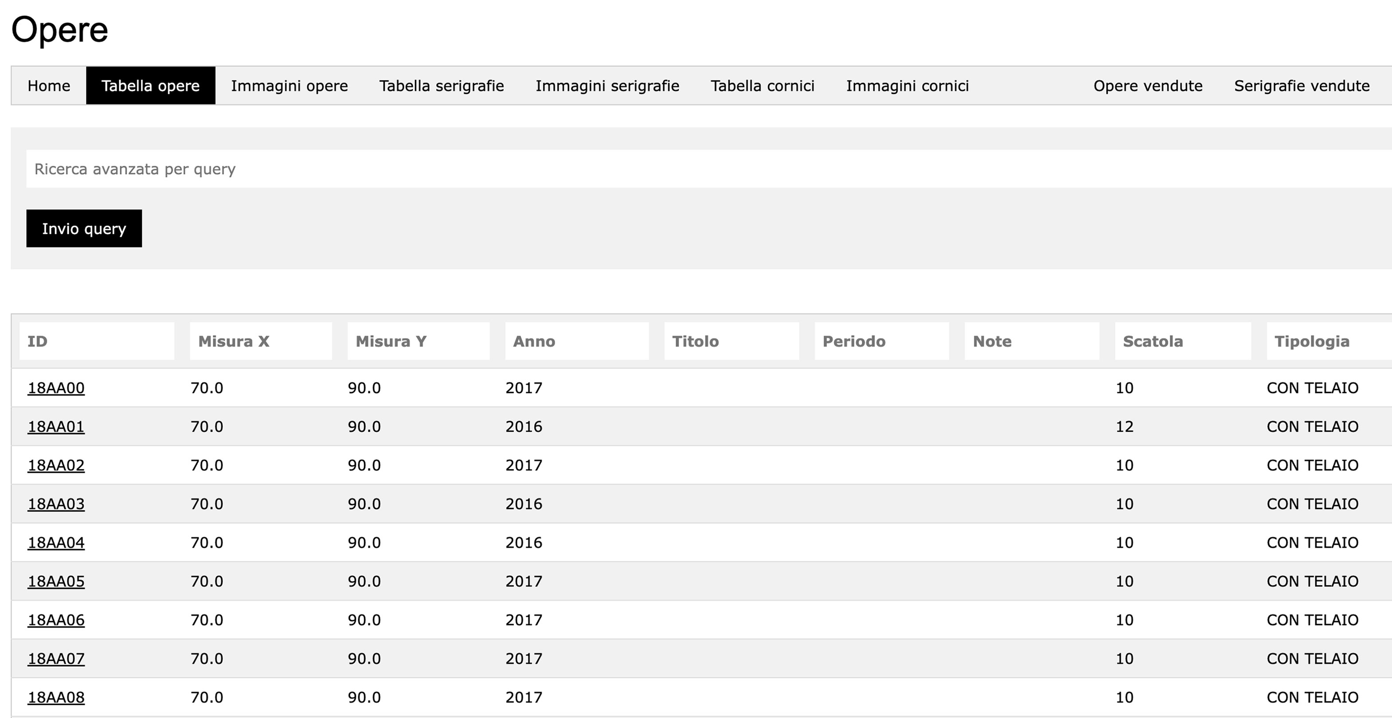The image size is (1392, 718).
Task: Open record 18AA07
Action: point(56,659)
